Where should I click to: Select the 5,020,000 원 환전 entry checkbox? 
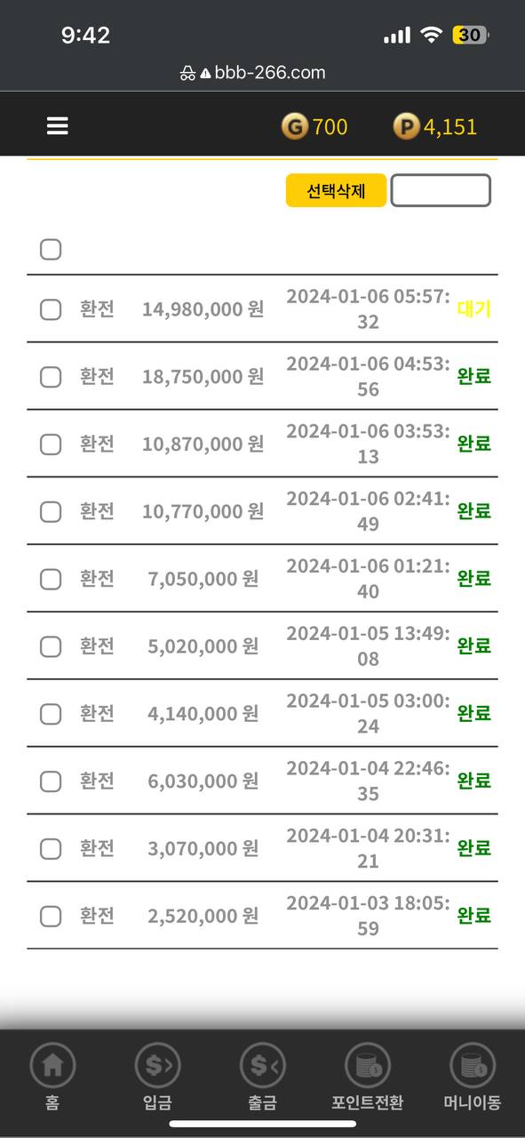(51, 646)
